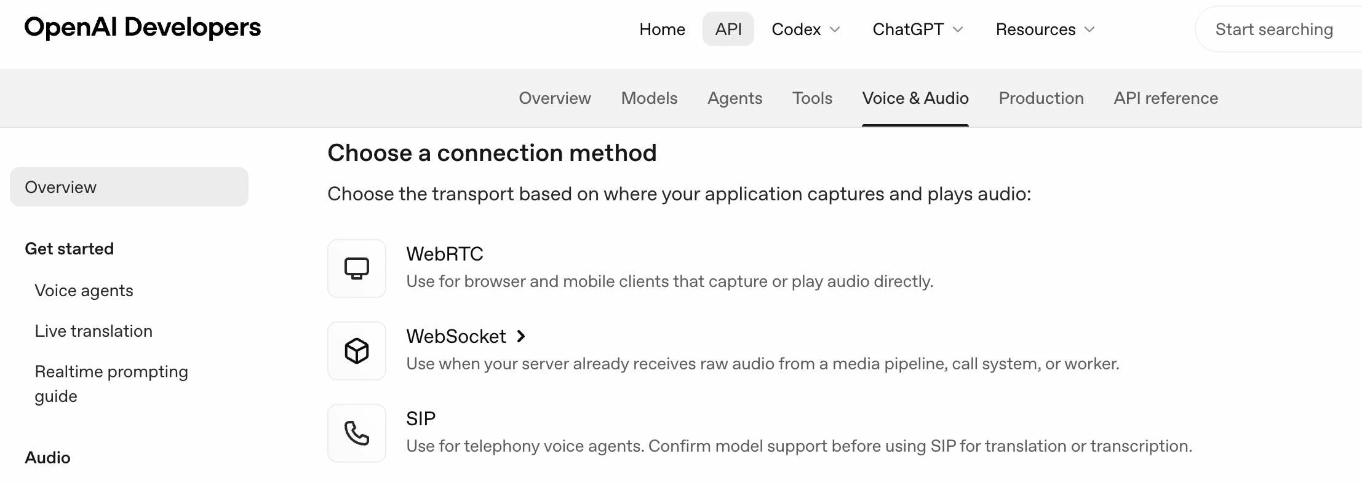Switch to the Overview tab

tap(555, 98)
